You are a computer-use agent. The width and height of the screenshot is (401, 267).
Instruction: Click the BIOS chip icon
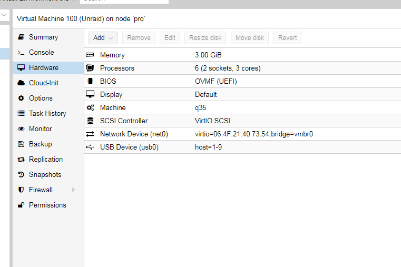click(x=90, y=81)
